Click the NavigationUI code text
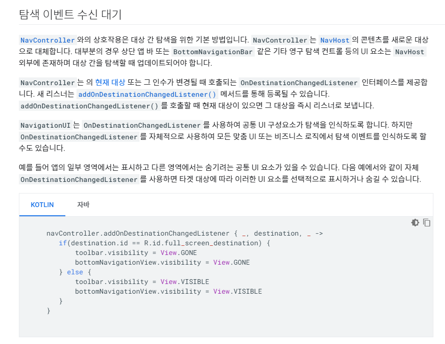The height and width of the screenshot is (344, 445). pos(46,125)
